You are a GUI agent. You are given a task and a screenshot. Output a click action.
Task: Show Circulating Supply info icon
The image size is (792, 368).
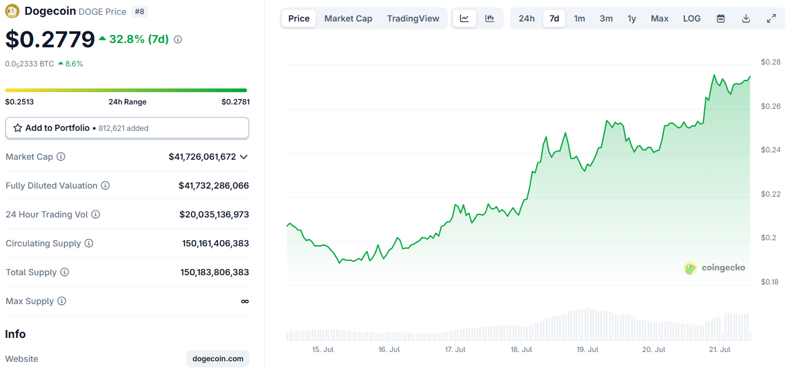(x=88, y=243)
